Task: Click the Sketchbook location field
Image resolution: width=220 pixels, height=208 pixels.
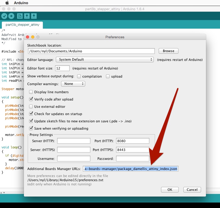Action: (x=91, y=51)
